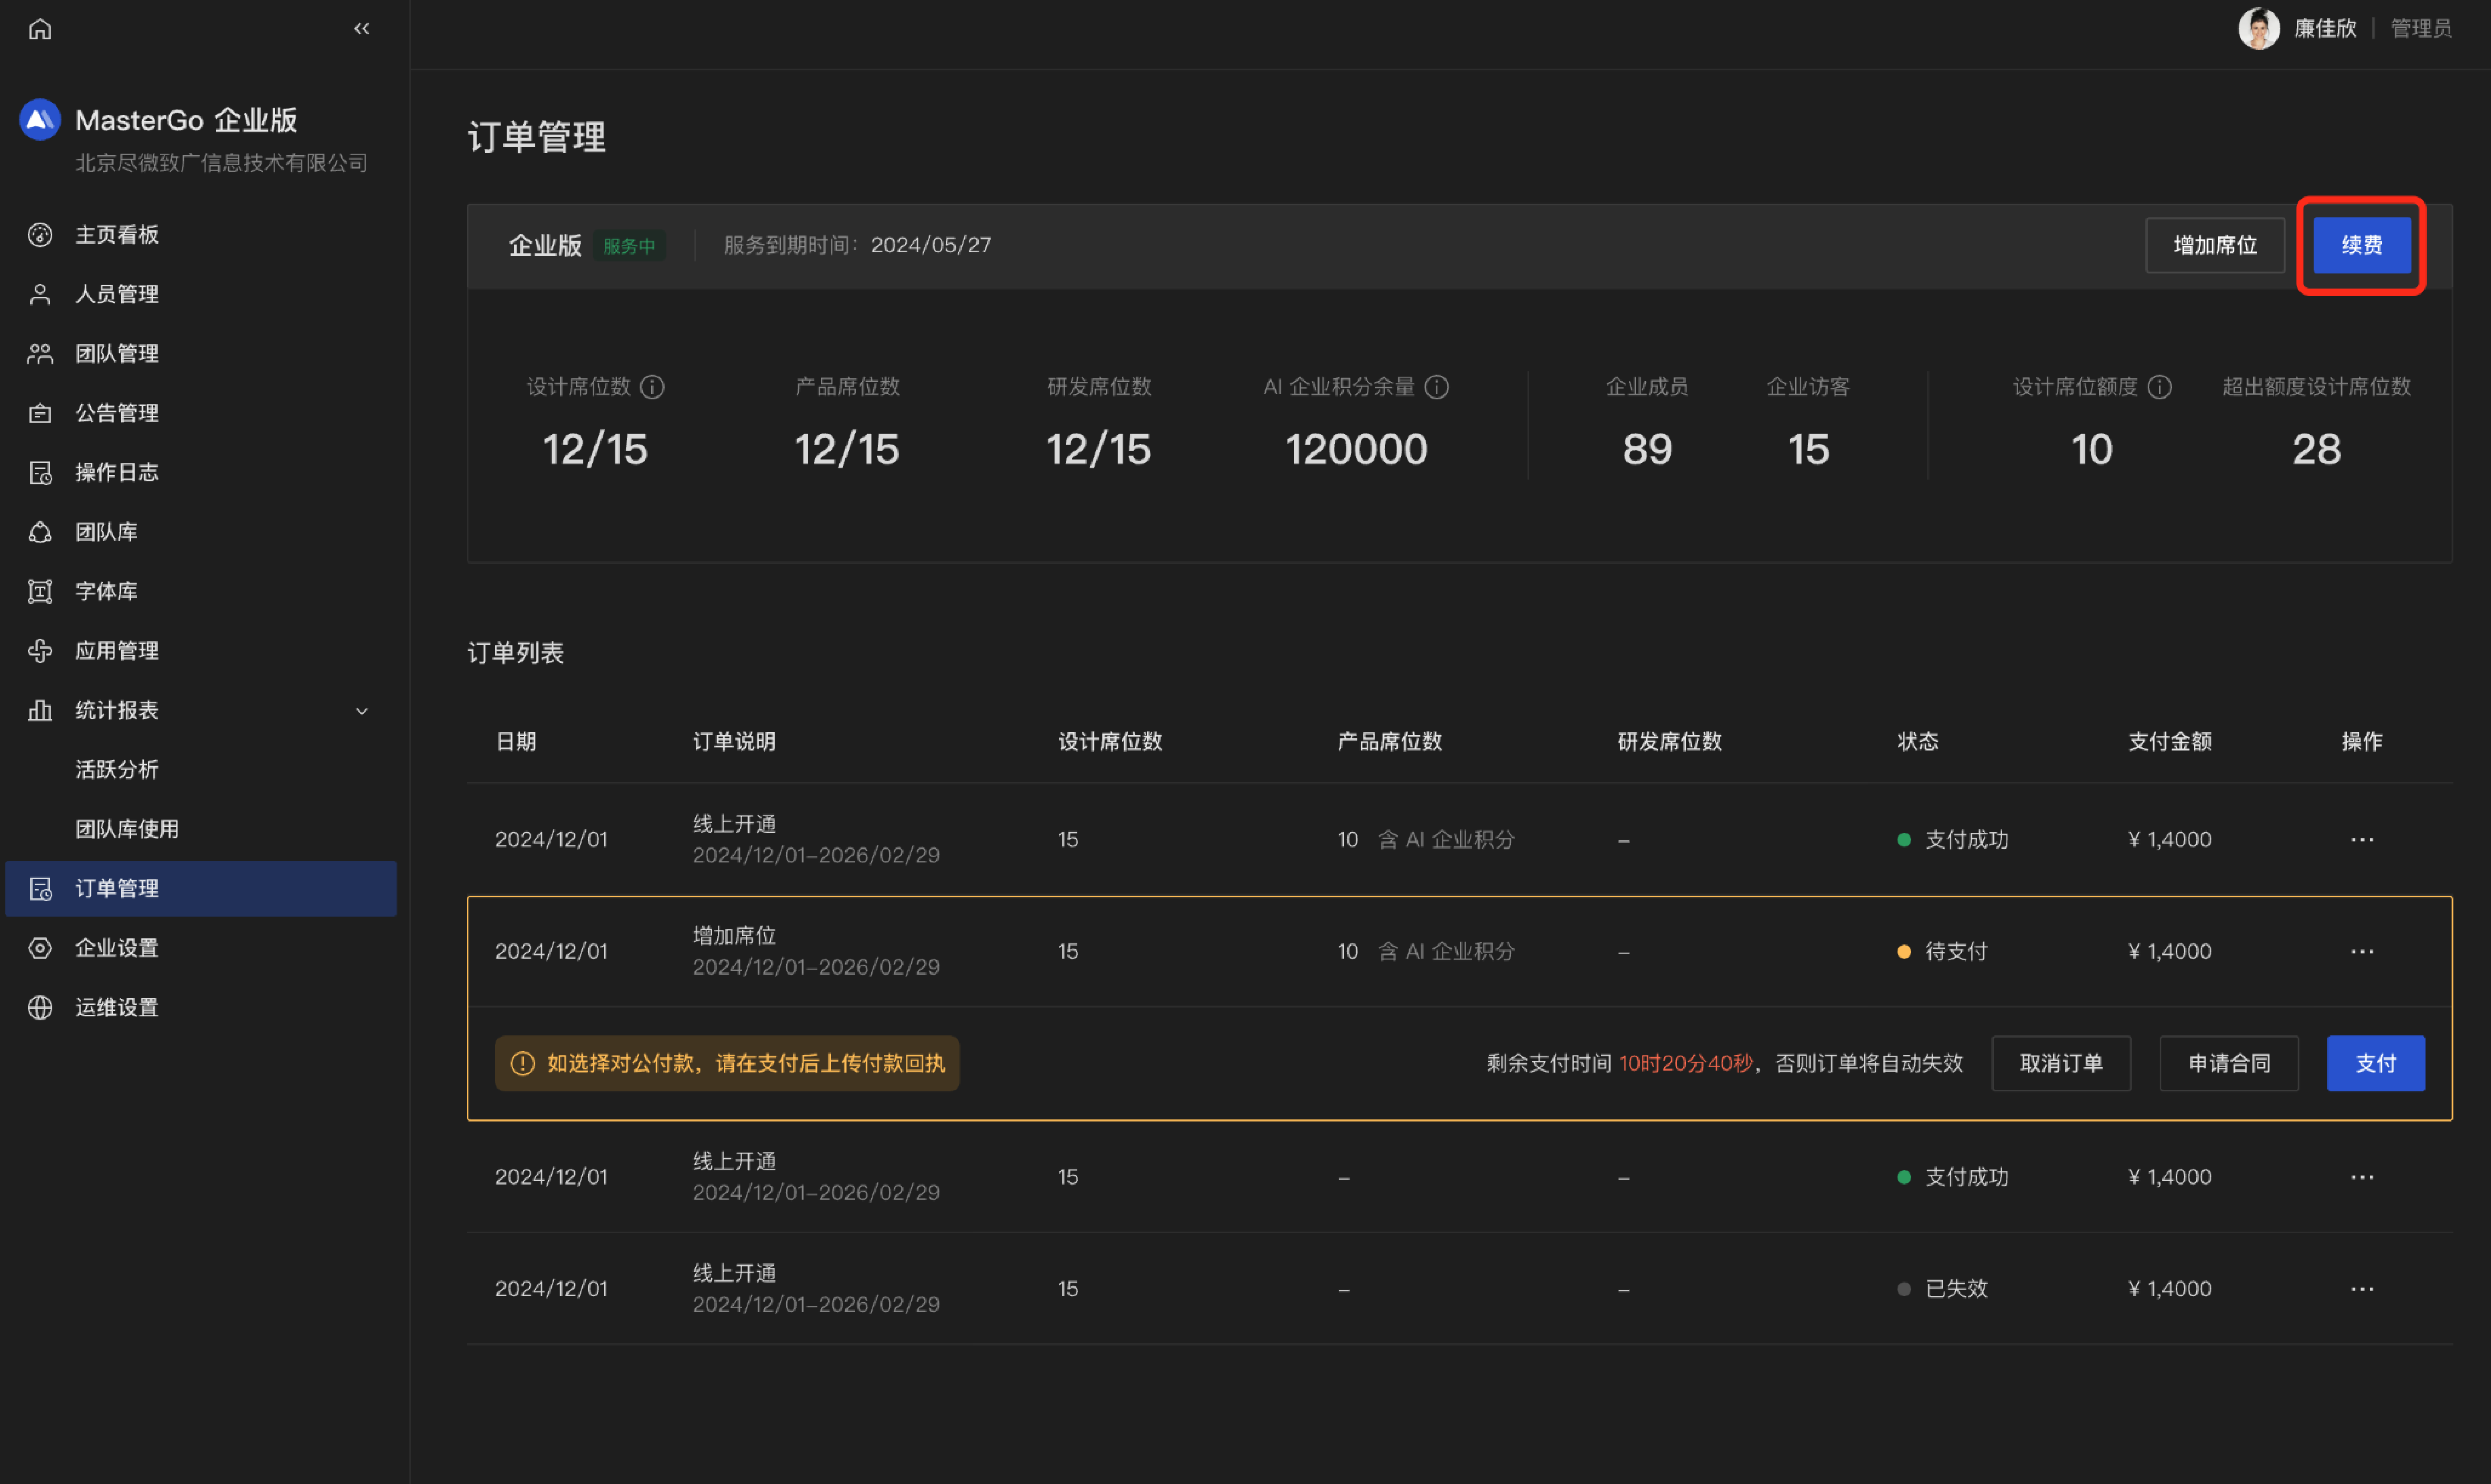Click the 取消订单 button

pyautogui.click(x=2060, y=1063)
